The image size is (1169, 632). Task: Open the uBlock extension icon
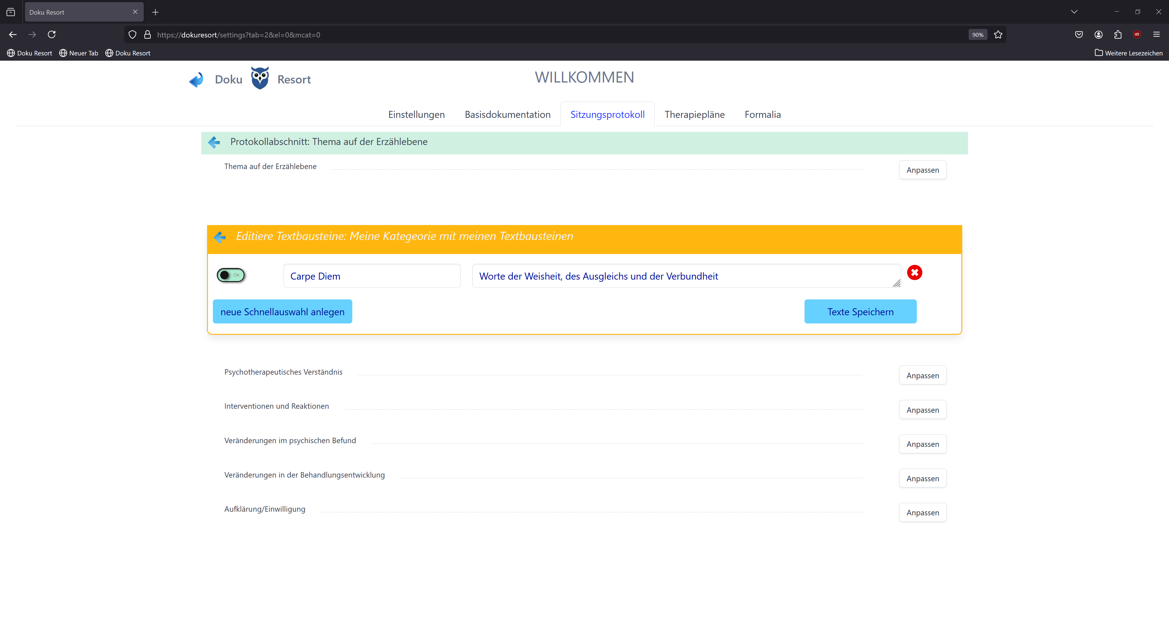tap(1137, 34)
